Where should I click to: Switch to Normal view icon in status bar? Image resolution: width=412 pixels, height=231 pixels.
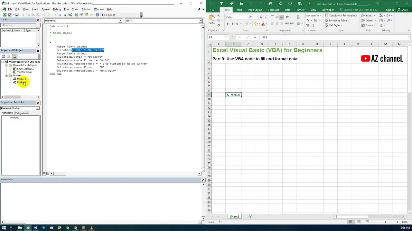pos(351,222)
